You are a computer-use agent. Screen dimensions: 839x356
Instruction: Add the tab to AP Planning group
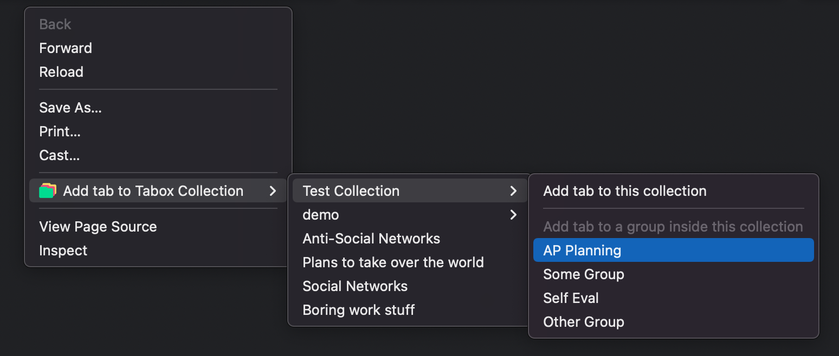pyautogui.click(x=582, y=250)
